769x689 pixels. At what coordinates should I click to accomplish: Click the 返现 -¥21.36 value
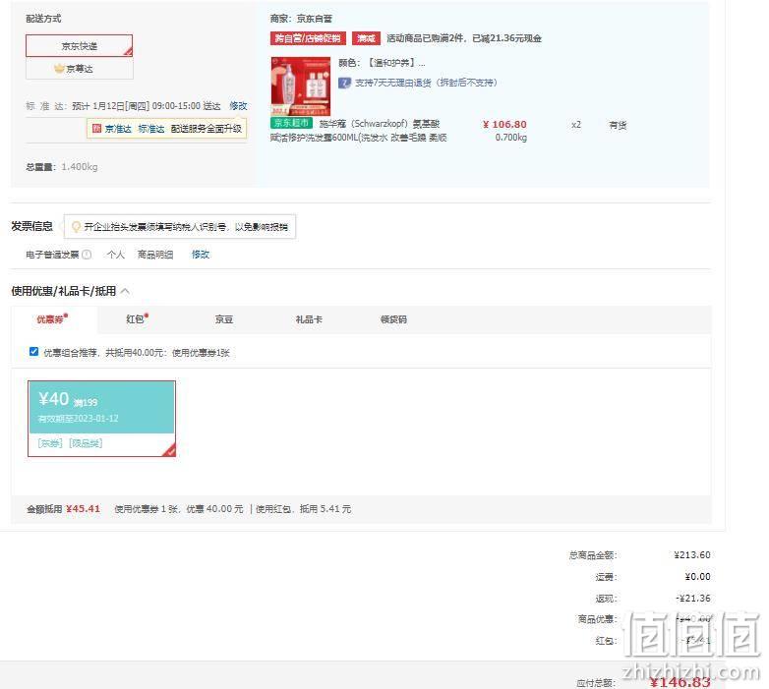pyautogui.click(x=693, y=599)
